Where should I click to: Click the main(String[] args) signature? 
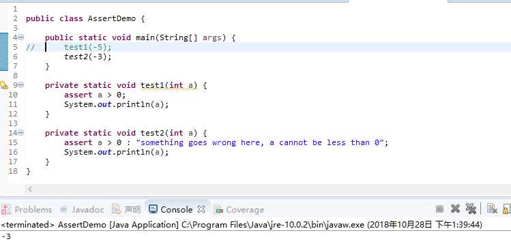point(181,37)
